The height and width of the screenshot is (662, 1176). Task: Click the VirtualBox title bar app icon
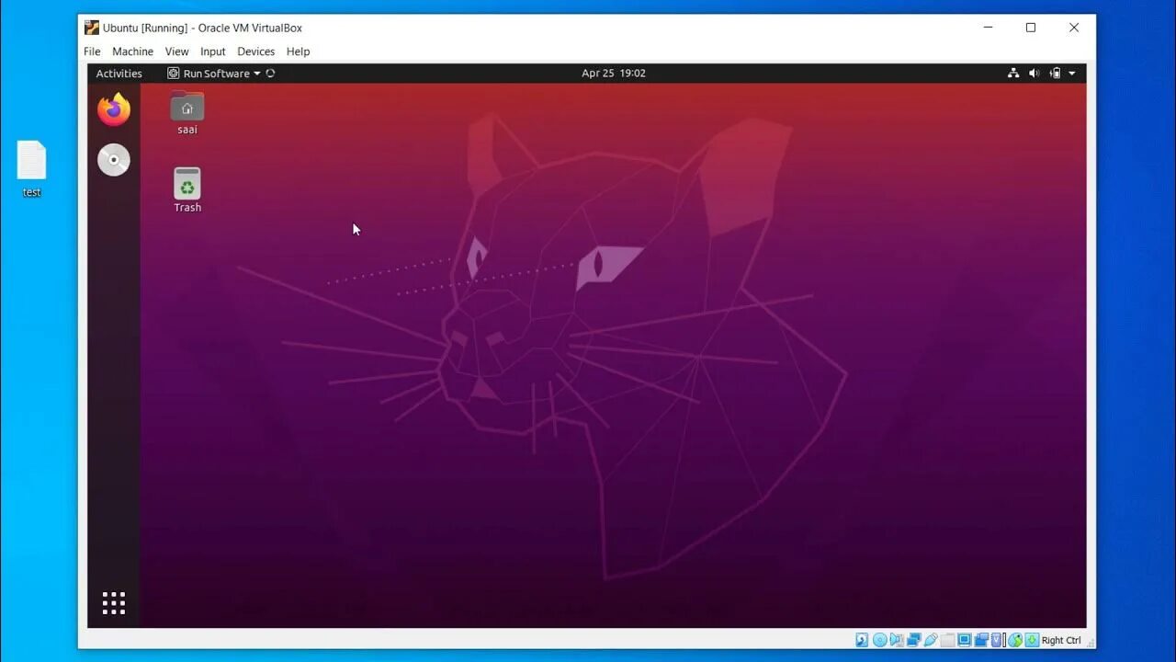(92, 28)
